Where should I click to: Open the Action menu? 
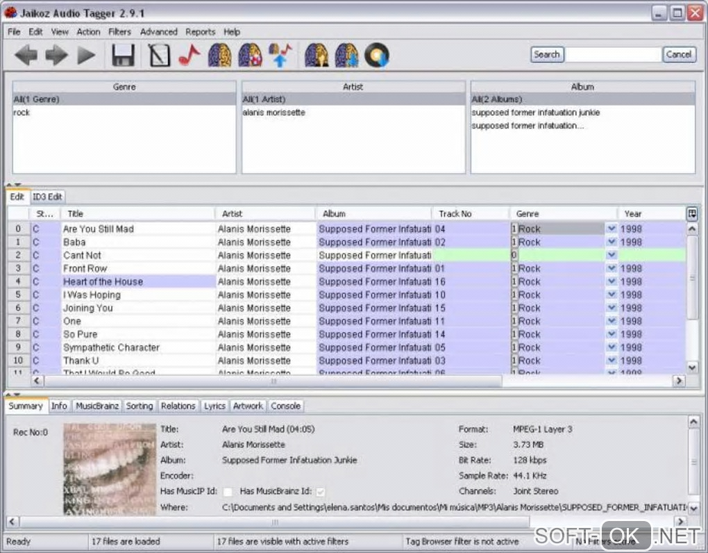[88, 32]
